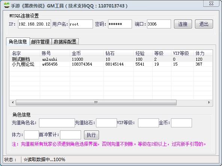Click the 退出 button

204,24
